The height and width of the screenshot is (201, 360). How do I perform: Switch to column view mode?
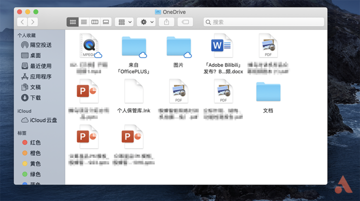pyautogui.click(x=95, y=22)
